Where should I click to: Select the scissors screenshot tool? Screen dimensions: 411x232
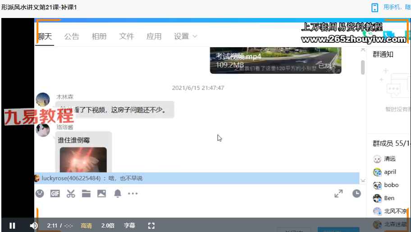[71, 194]
